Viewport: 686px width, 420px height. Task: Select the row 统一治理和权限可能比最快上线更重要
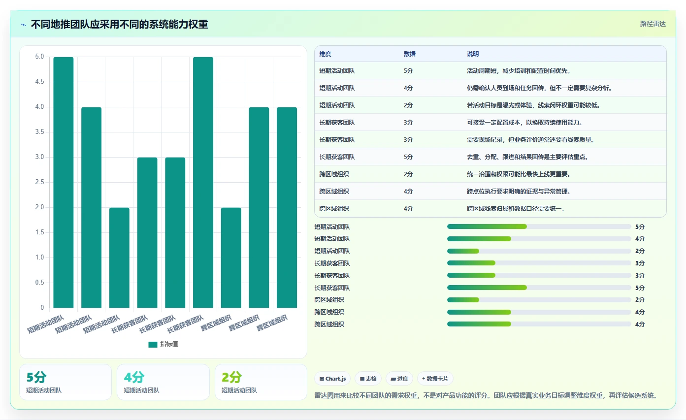[490, 174]
